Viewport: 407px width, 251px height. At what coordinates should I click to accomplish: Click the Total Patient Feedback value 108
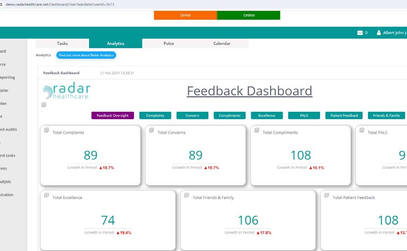[388, 220]
